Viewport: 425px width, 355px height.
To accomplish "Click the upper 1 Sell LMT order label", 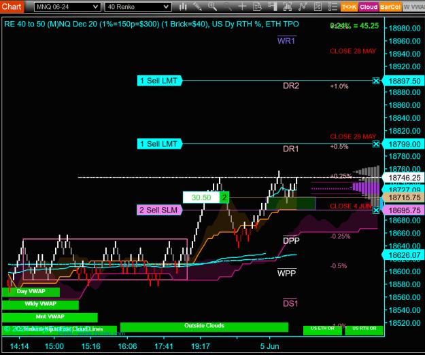I will (x=159, y=81).
